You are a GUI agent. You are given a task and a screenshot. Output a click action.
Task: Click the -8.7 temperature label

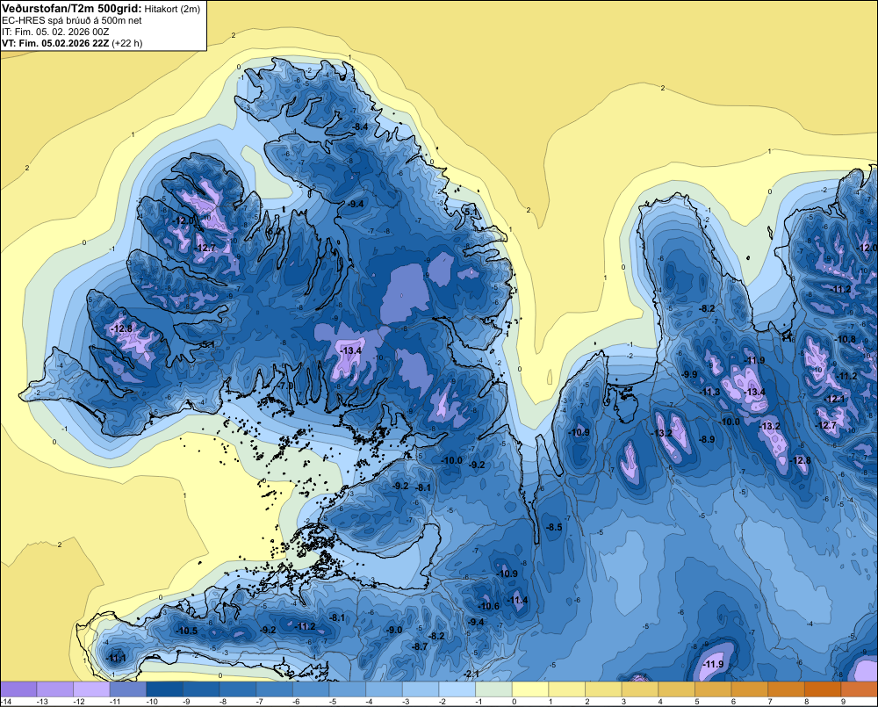tap(420, 646)
